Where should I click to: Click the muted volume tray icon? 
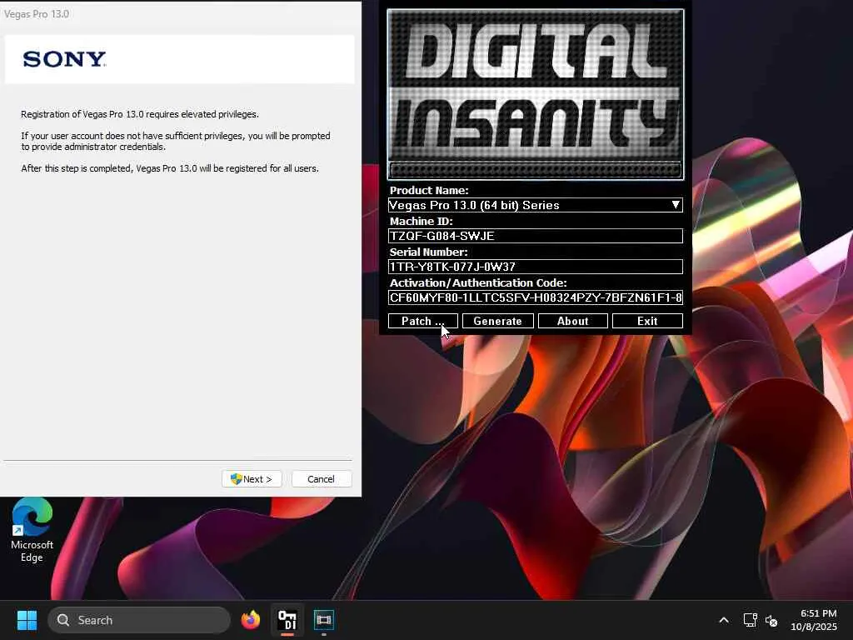(x=771, y=620)
